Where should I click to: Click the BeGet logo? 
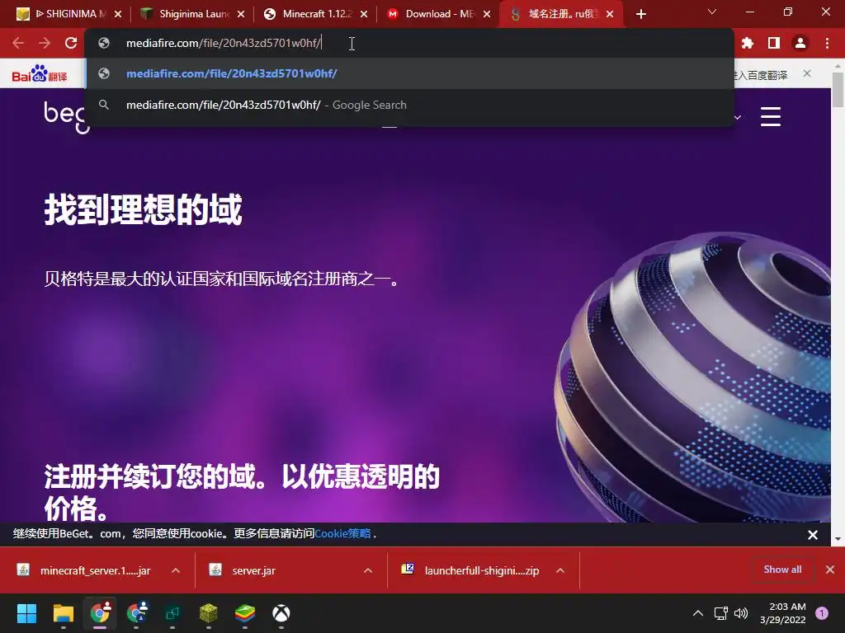(x=65, y=116)
